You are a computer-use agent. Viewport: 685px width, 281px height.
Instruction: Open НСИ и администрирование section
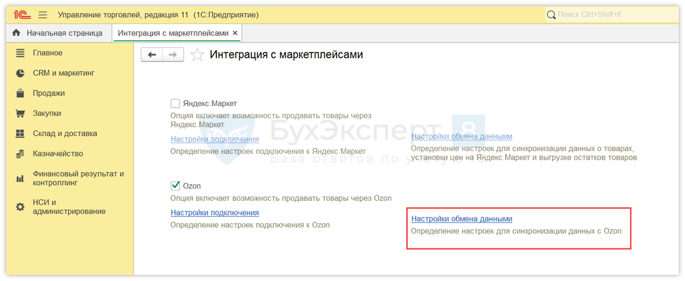69,207
